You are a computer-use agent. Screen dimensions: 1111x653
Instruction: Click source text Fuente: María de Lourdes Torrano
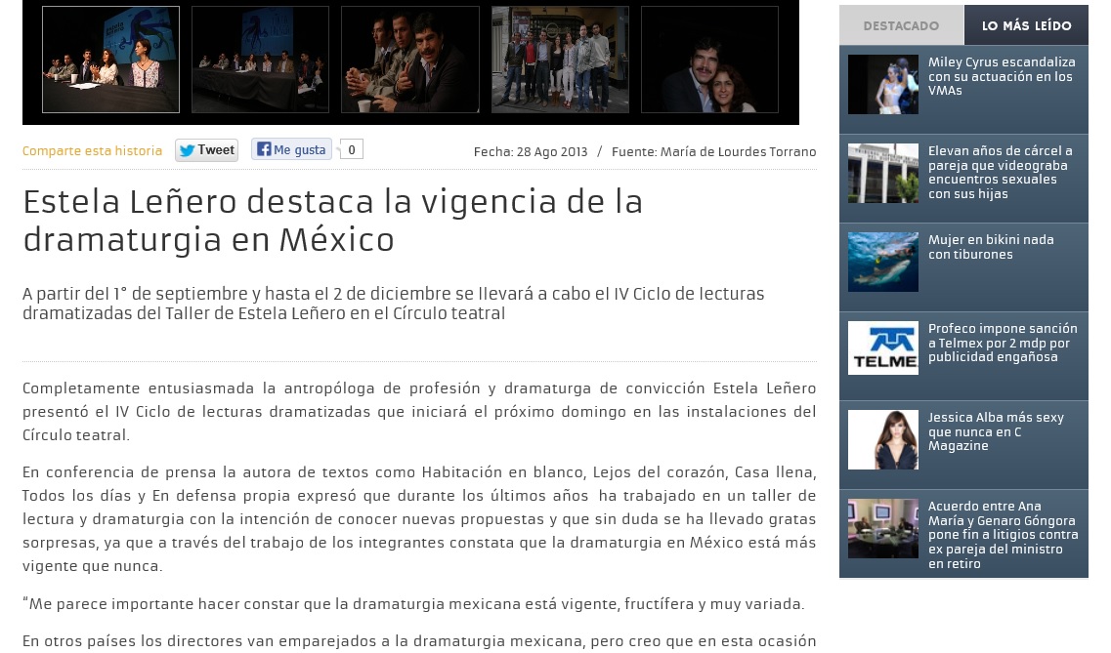713,152
